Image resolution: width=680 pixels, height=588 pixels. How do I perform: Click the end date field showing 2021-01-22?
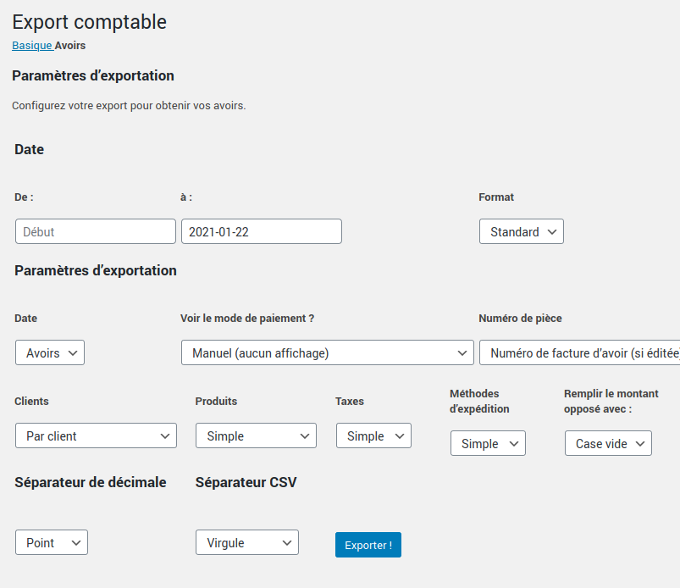261,231
